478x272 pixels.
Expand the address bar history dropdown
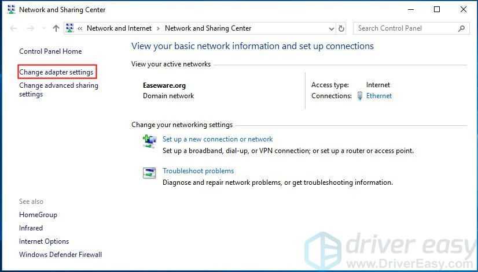[331, 28]
